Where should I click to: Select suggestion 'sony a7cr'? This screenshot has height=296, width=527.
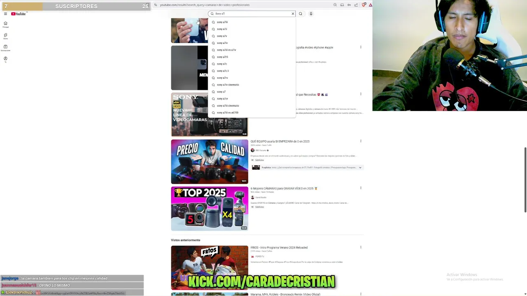pos(252,99)
